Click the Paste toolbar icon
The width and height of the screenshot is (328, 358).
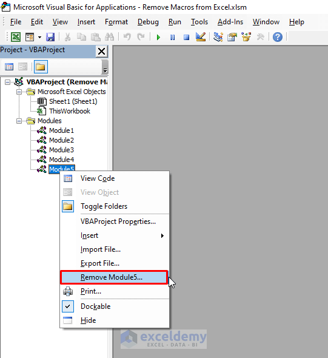coord(96,37)
